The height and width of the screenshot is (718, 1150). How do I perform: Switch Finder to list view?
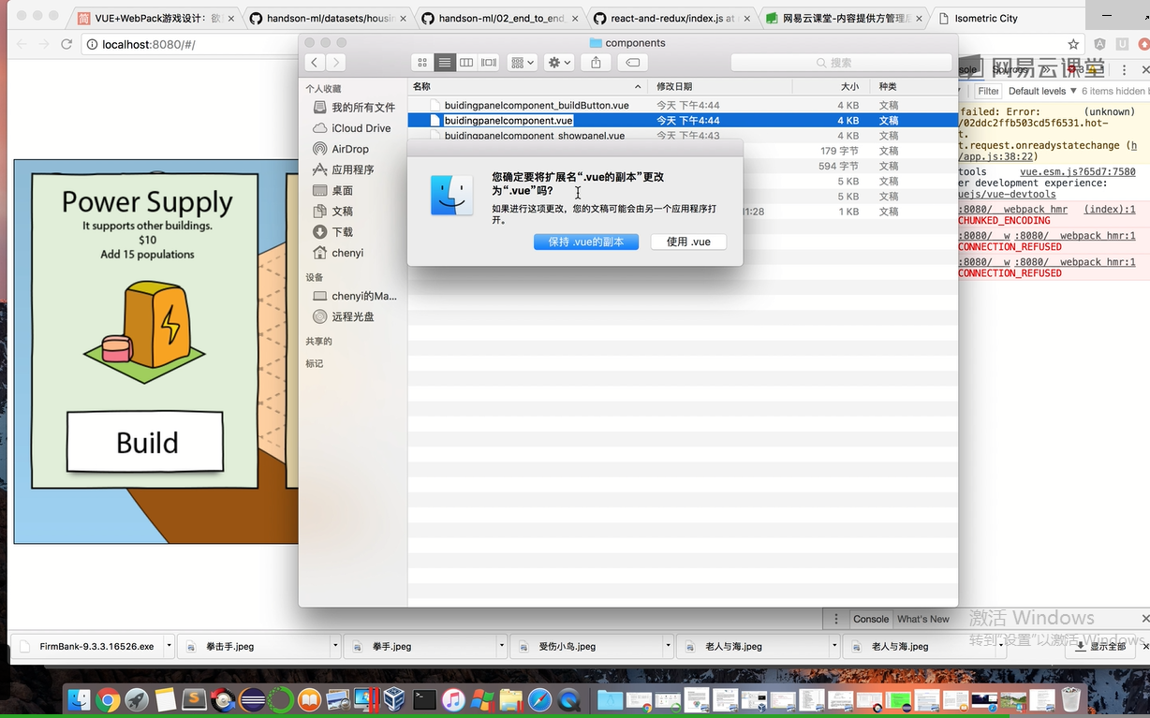(445, 63)
